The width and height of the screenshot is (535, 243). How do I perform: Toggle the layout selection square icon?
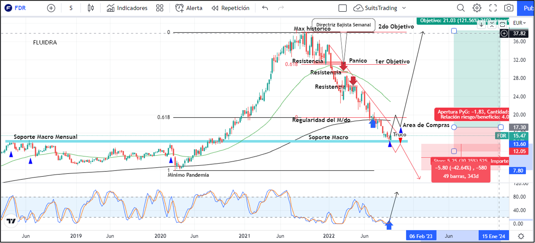tap(343, 8)
